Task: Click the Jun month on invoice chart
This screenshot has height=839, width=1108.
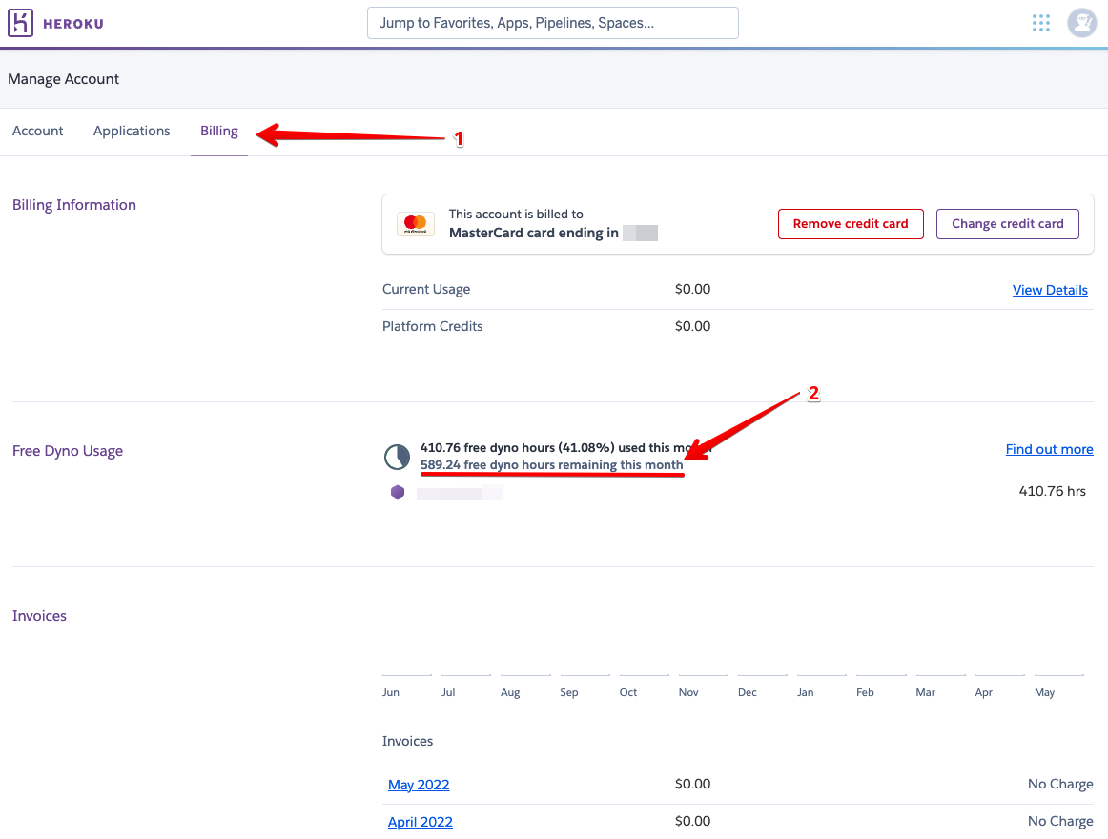Action: (391, 693)
